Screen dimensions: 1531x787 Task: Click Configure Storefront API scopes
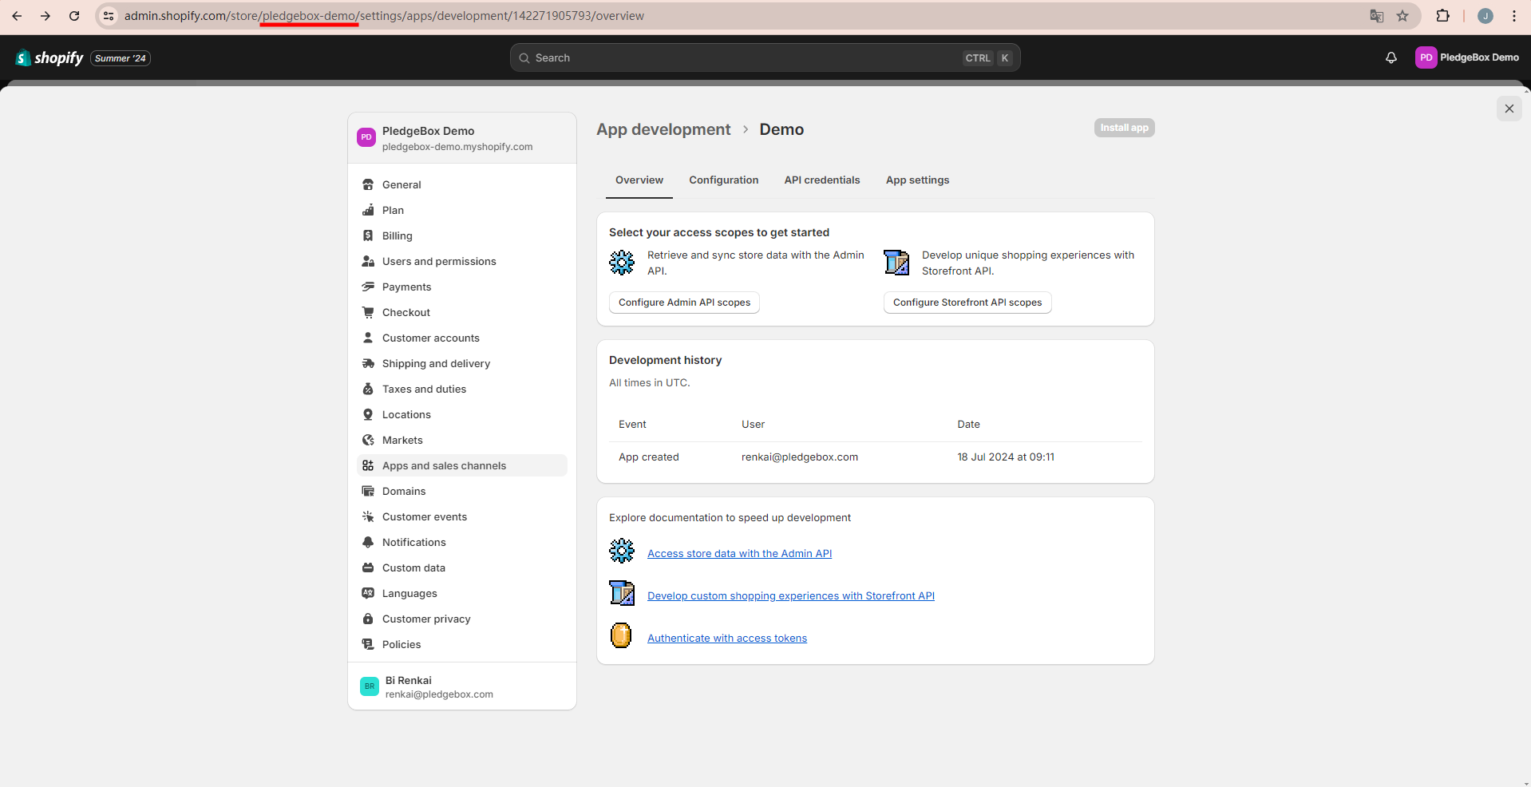coord(967,303)
